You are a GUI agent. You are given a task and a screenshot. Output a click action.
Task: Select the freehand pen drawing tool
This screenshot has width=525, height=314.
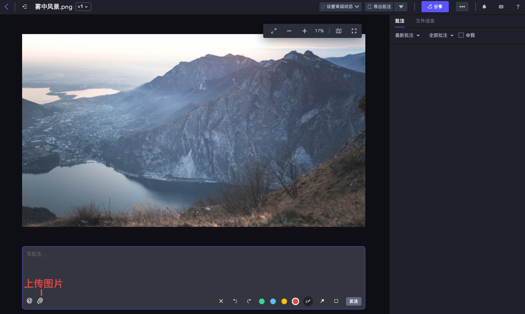click(308, 301)
